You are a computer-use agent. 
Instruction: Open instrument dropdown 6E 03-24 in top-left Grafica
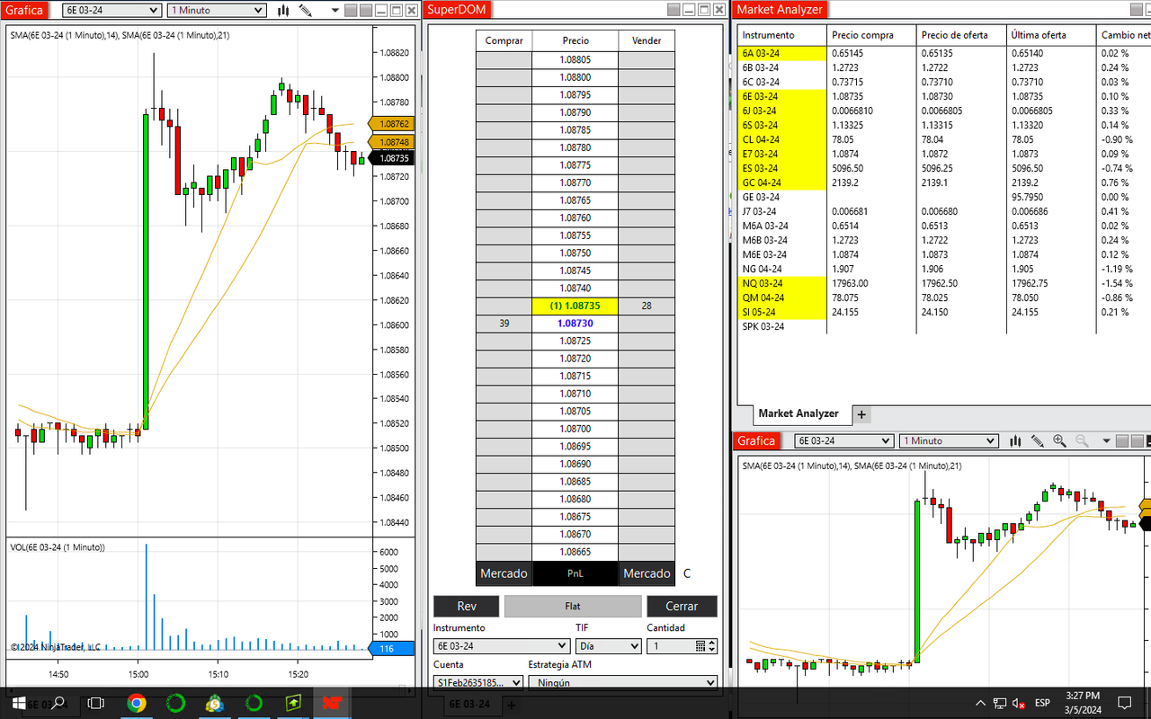tap(112, 11)
